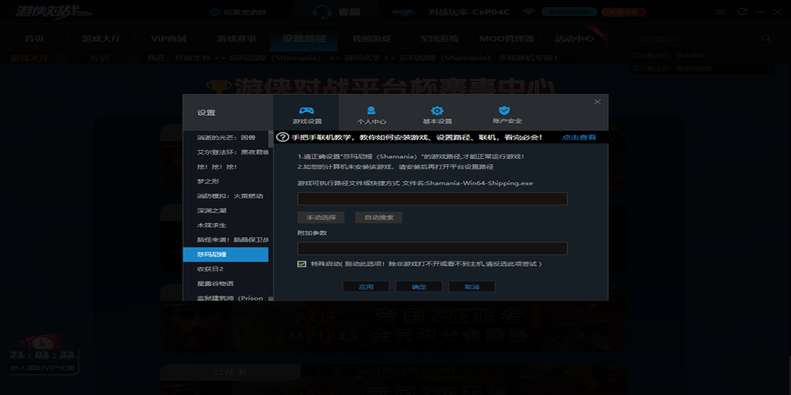Switch to the 个人中心 tab
Screen dimensions: 791x395
click(x=371, y=115)
